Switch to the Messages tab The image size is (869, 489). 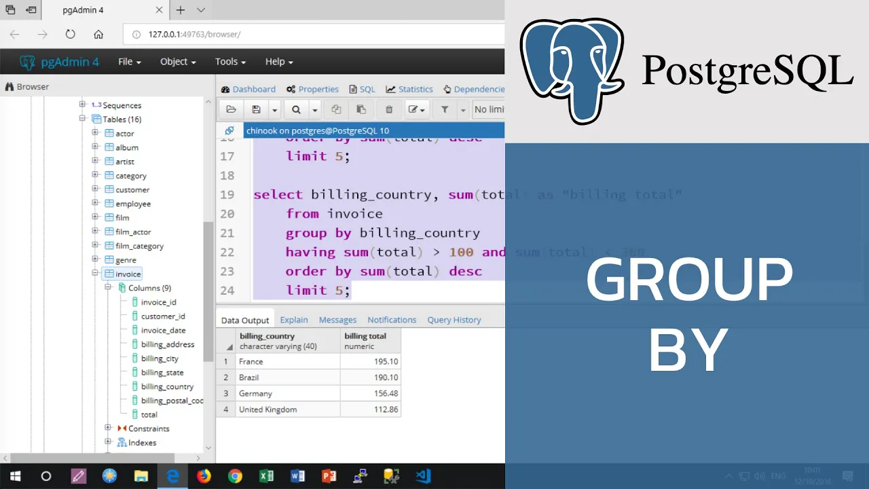pyautogui.click(x=337, y=320)
